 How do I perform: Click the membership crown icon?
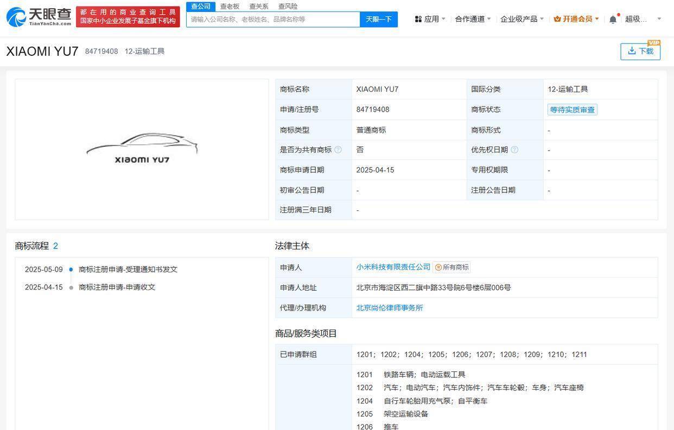coord(557,19)
